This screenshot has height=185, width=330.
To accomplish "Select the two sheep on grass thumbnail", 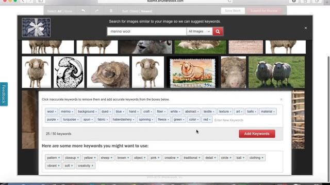I will pyautogui.click(x=276, y=72).
